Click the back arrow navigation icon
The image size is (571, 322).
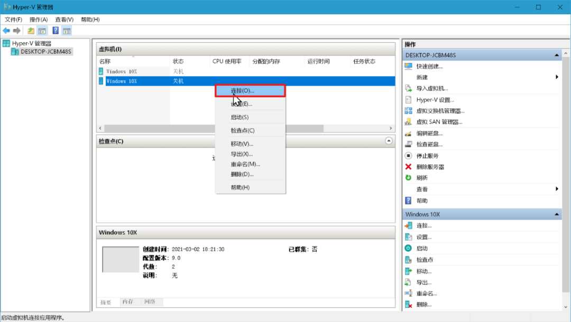[6, 30]
